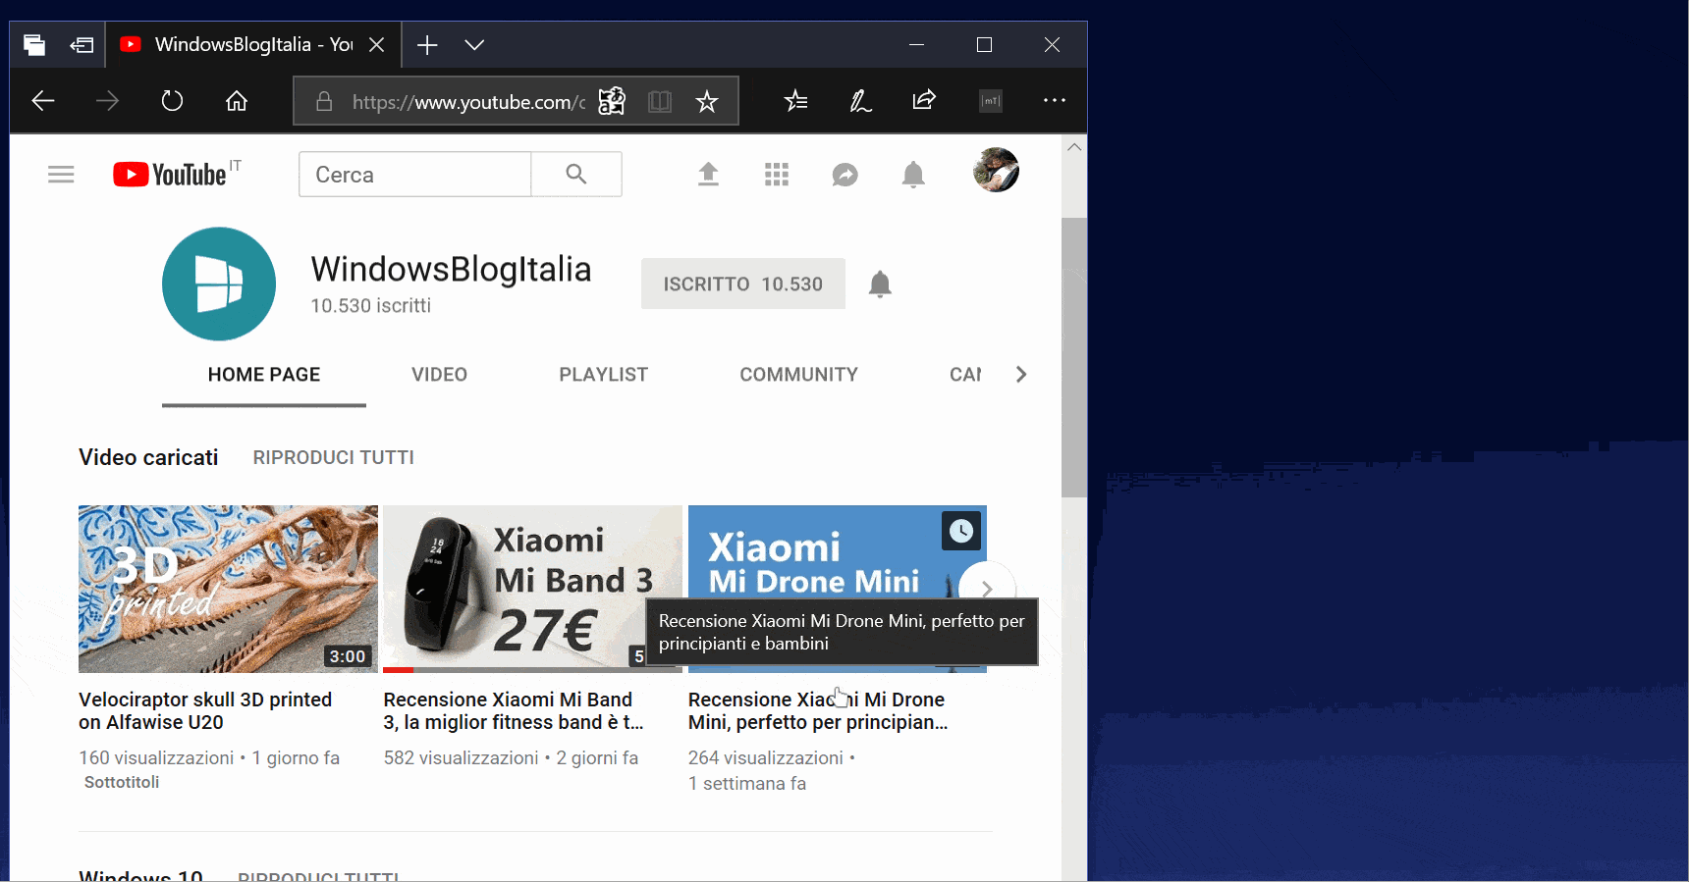Add this page to favorites star
The height and width of the screenshot is (882, 1689).
coord(707,101)
